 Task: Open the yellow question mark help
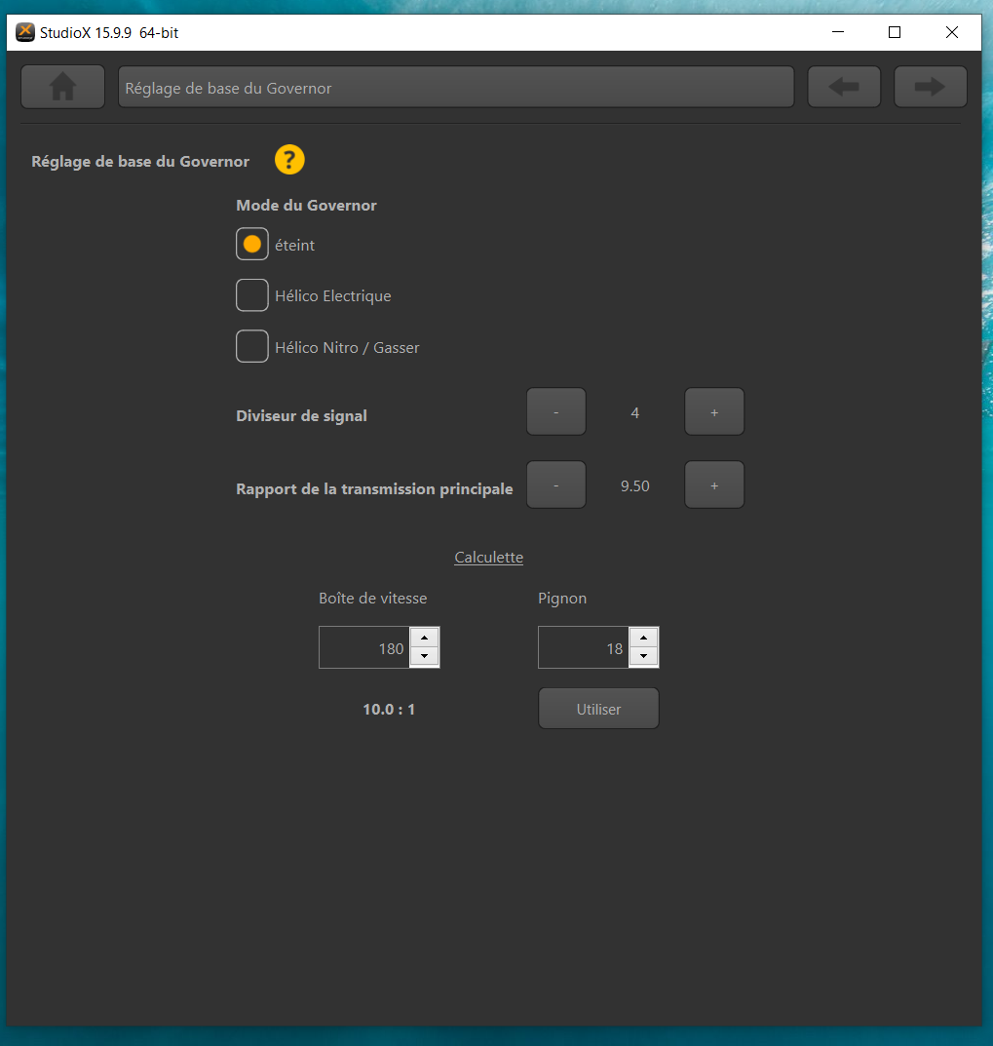pyautogui.click(x=289, y=160)
